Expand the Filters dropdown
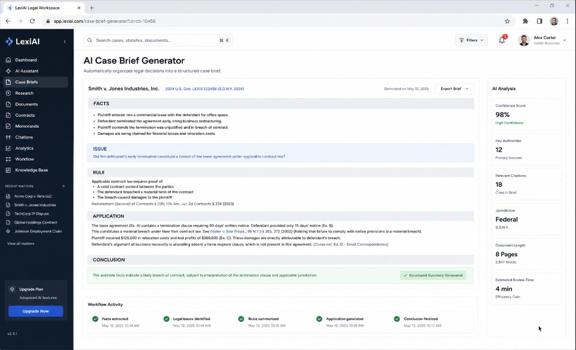The height and width of the screenshot is (350, 576). pos(471,40)
